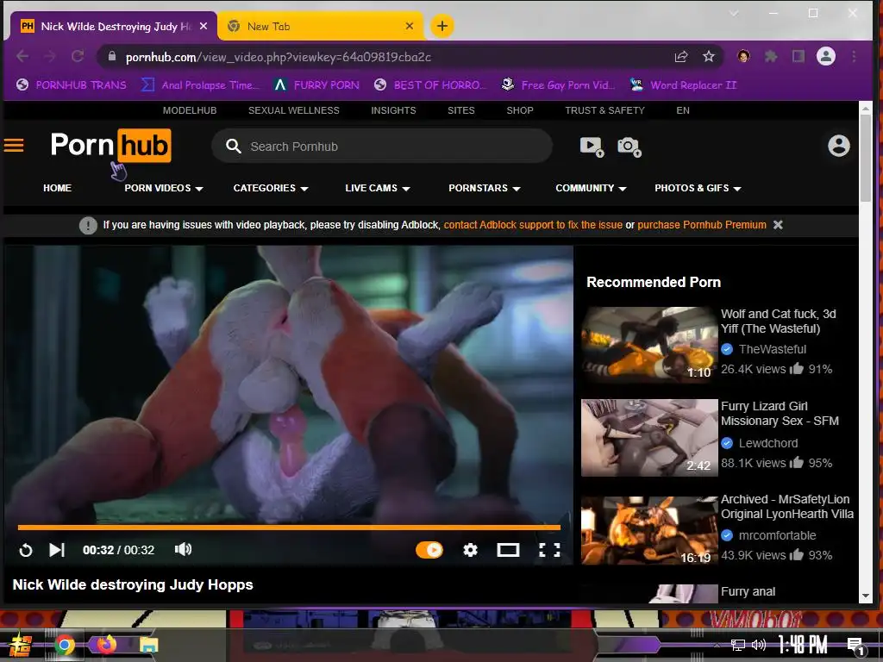Screen dimensions: 883x662
Task: Open the hamburger side menu
Action: (x=14, y=146)
